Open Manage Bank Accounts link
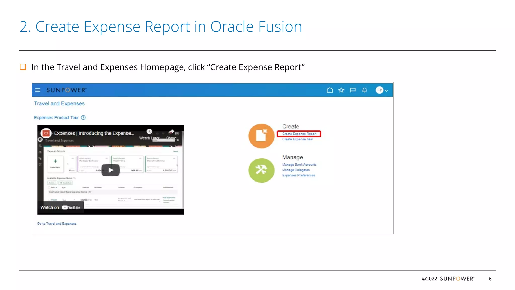Image resolution: width=515 pixels, height=290 pixels. coord(299,165)
